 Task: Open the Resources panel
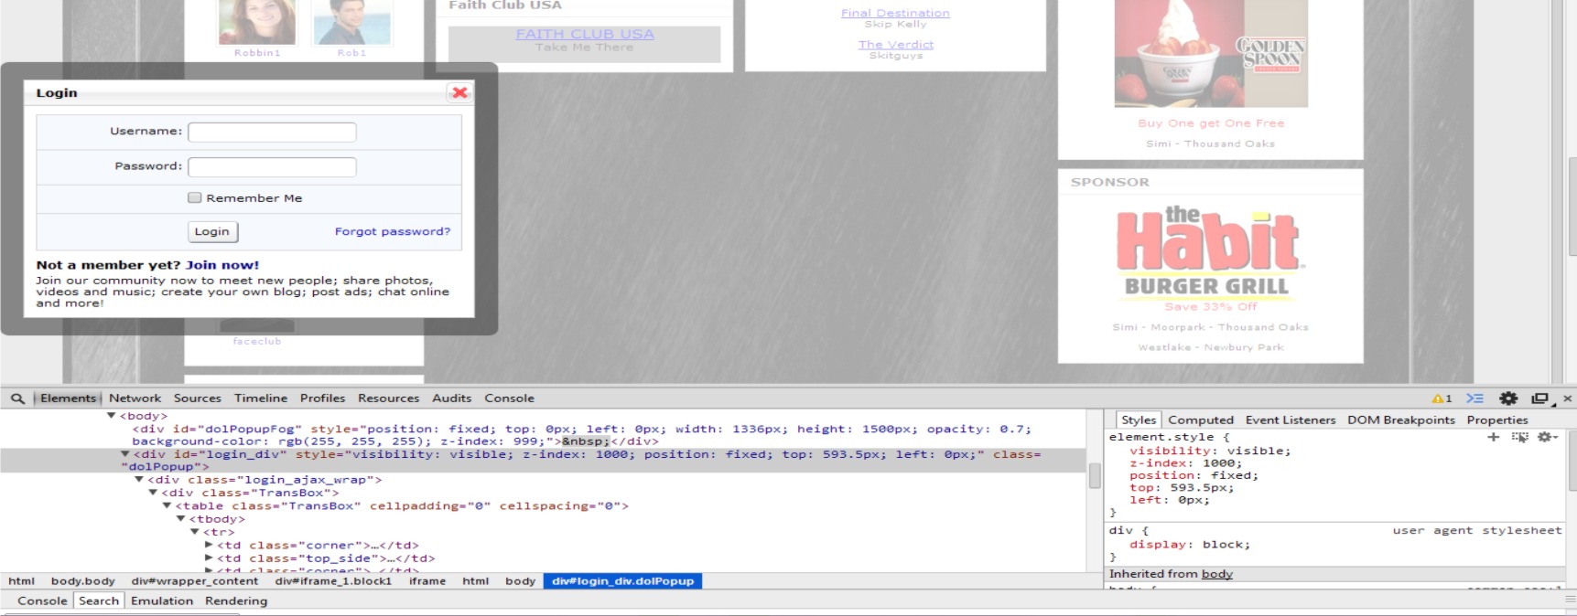coord(388,398)
